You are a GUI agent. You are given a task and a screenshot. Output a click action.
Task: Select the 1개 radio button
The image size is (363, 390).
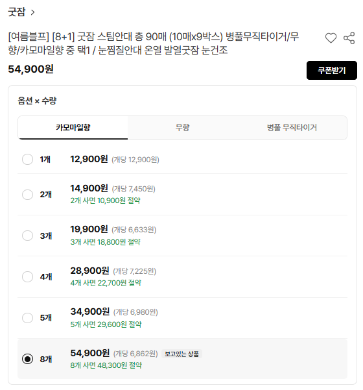click(x=28, y=159)
